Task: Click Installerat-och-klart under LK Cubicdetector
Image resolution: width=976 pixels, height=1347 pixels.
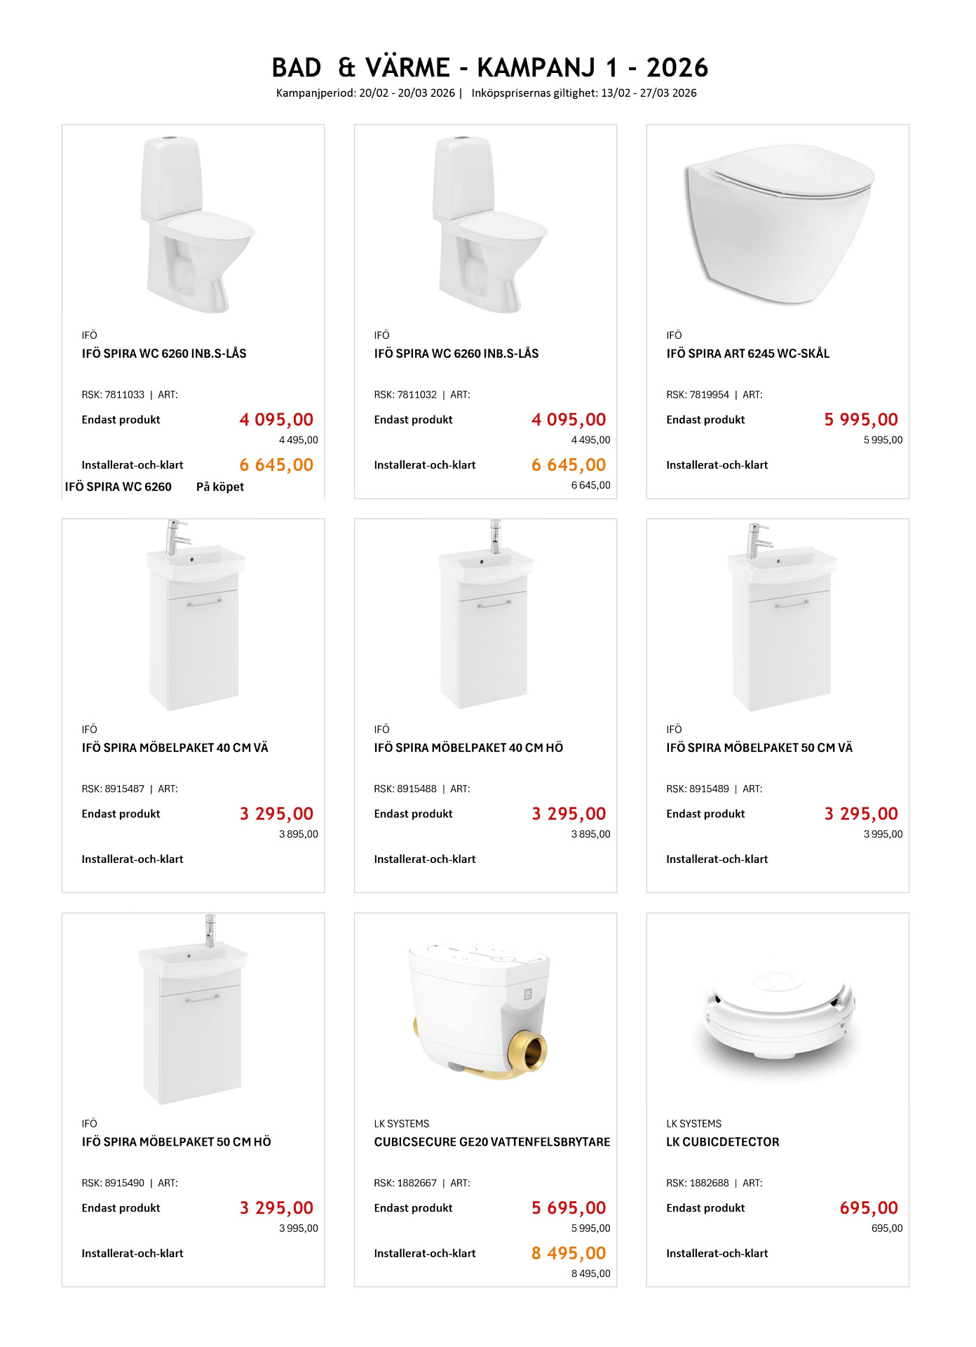Action: click(717, 1254)
